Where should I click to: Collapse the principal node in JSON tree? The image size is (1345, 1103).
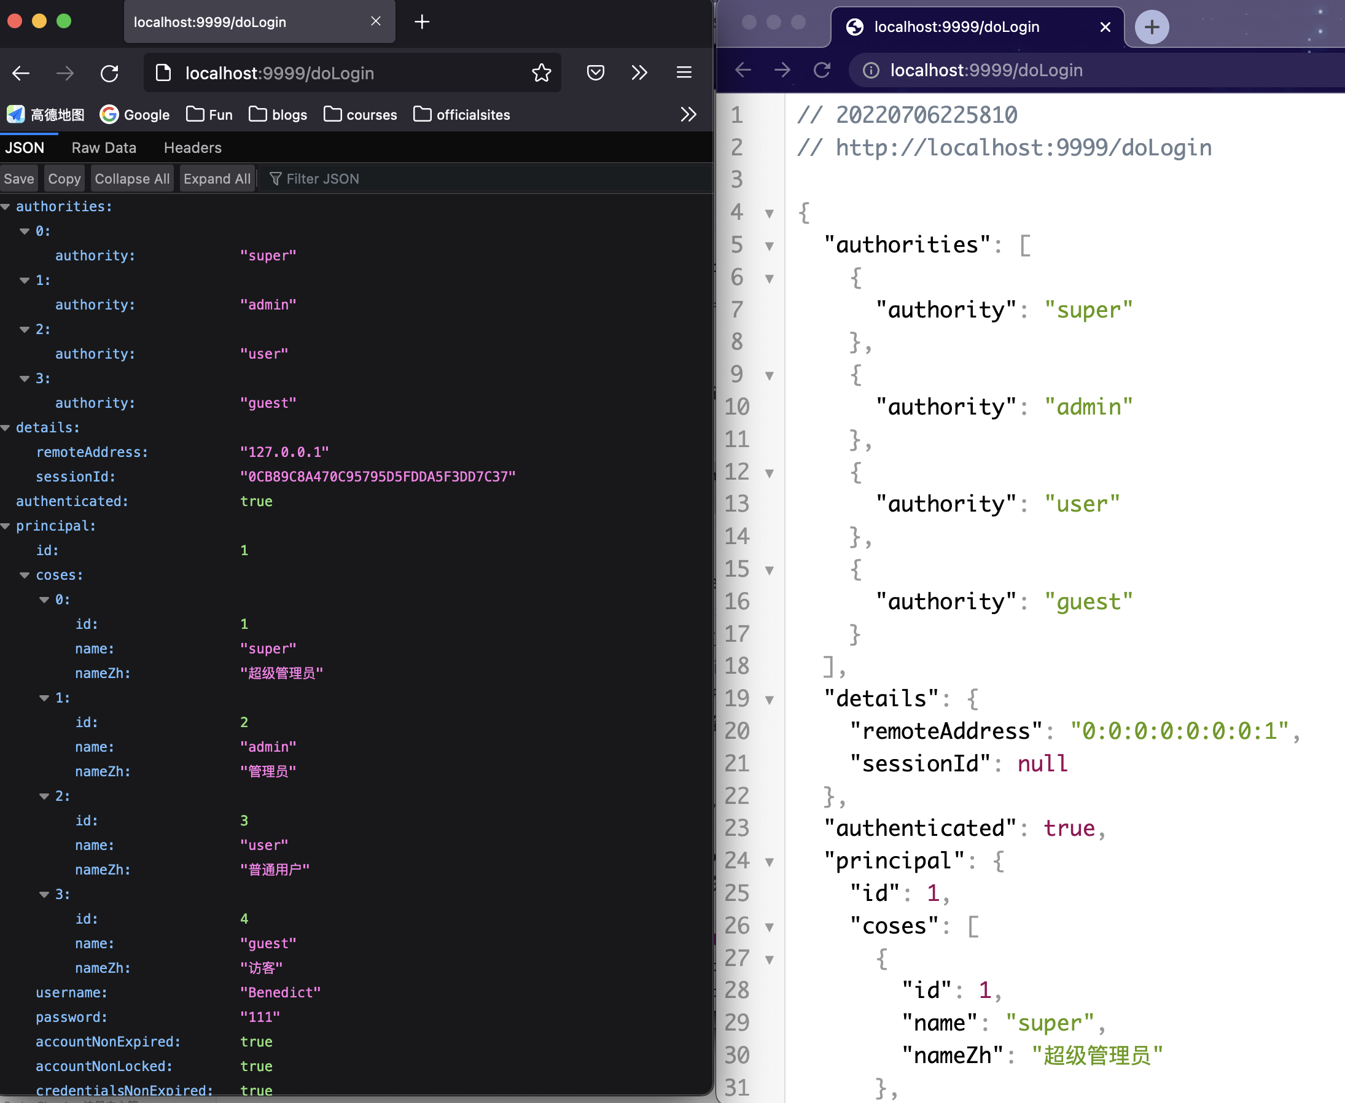click(6, 526)
